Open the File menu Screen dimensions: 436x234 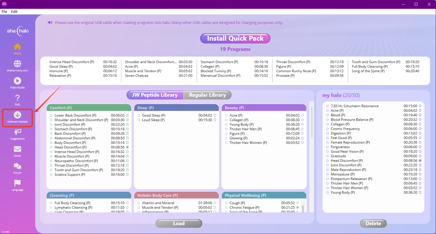coord(4,12)
